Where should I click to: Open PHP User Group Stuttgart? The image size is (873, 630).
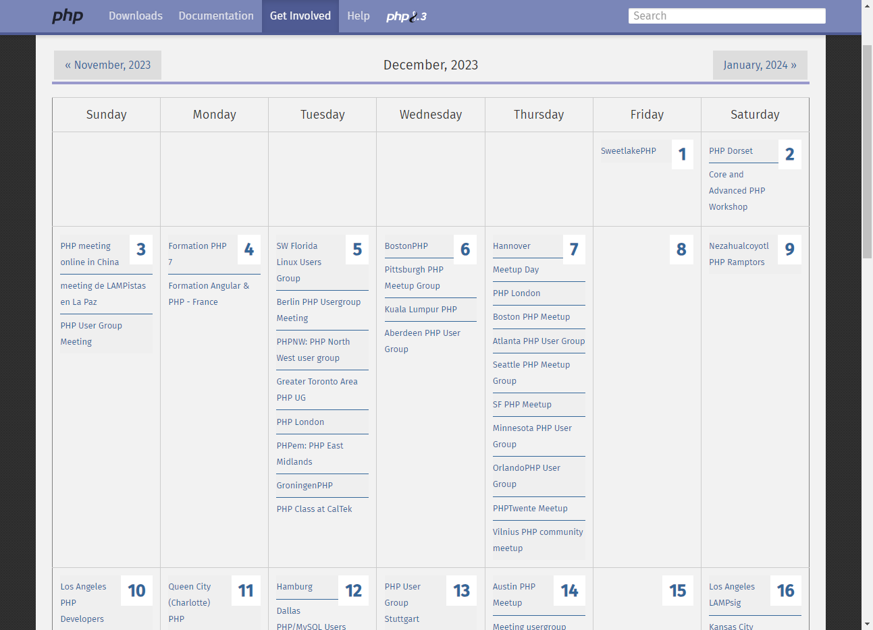(402, 603)
